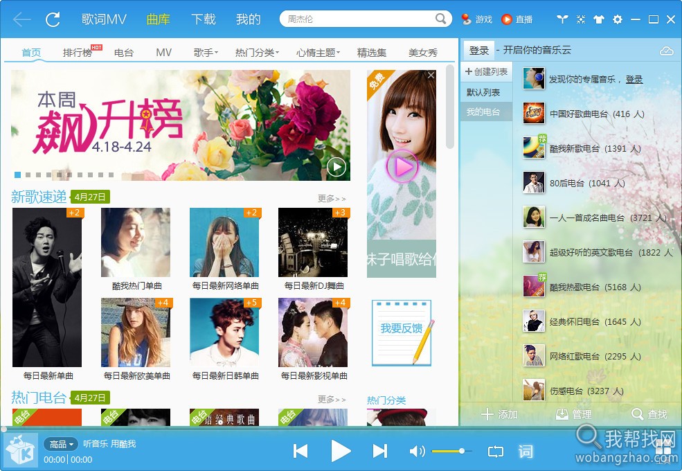Open the 高品 quality dropdown
Screen dimensions: 682x471
coord(60,444)
